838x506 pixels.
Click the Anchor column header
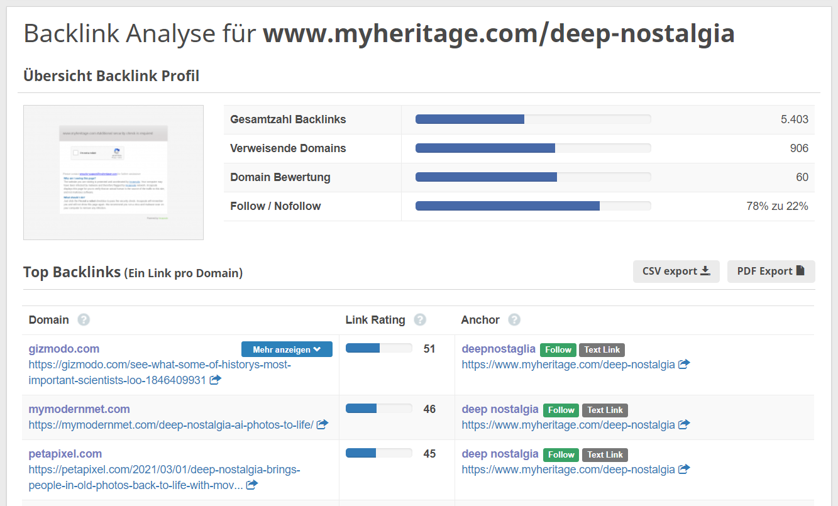coord(480,320)
